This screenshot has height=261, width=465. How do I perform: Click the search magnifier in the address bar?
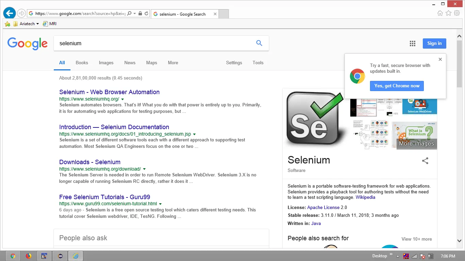pyautogui.click(x=129, y=13)
